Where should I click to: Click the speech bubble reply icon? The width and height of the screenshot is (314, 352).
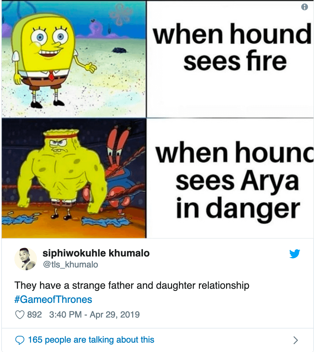(20, 340)
